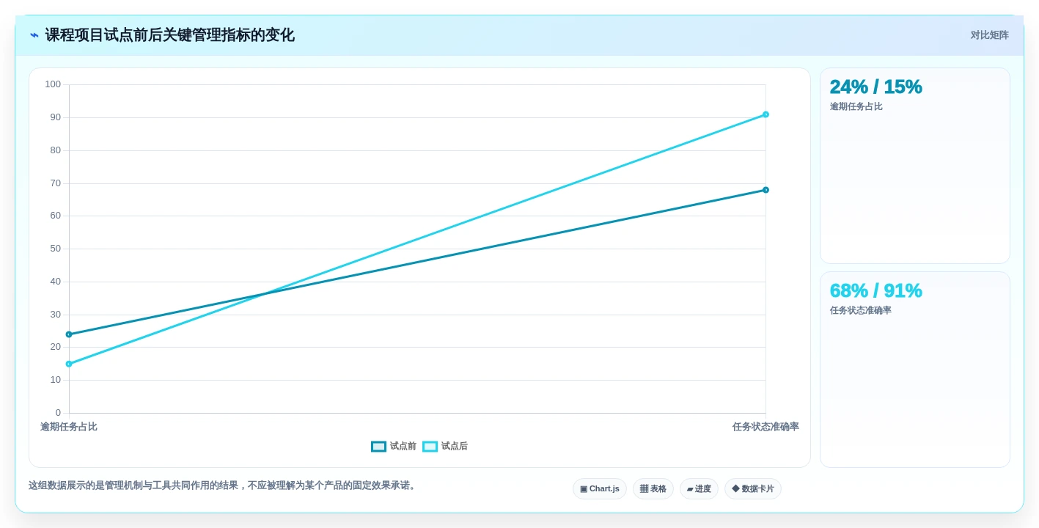Click the 24% / 15% metric value
Viewport: 1039px width, 528px height.
(875, 87)
